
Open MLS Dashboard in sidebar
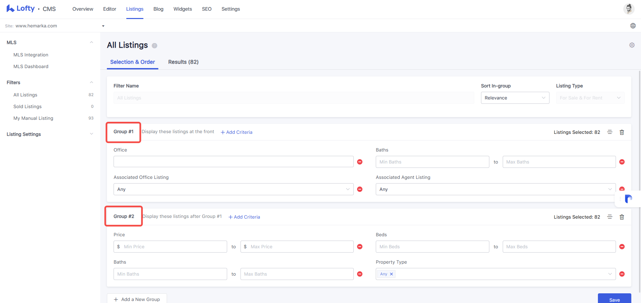click(x=31, y=66)
